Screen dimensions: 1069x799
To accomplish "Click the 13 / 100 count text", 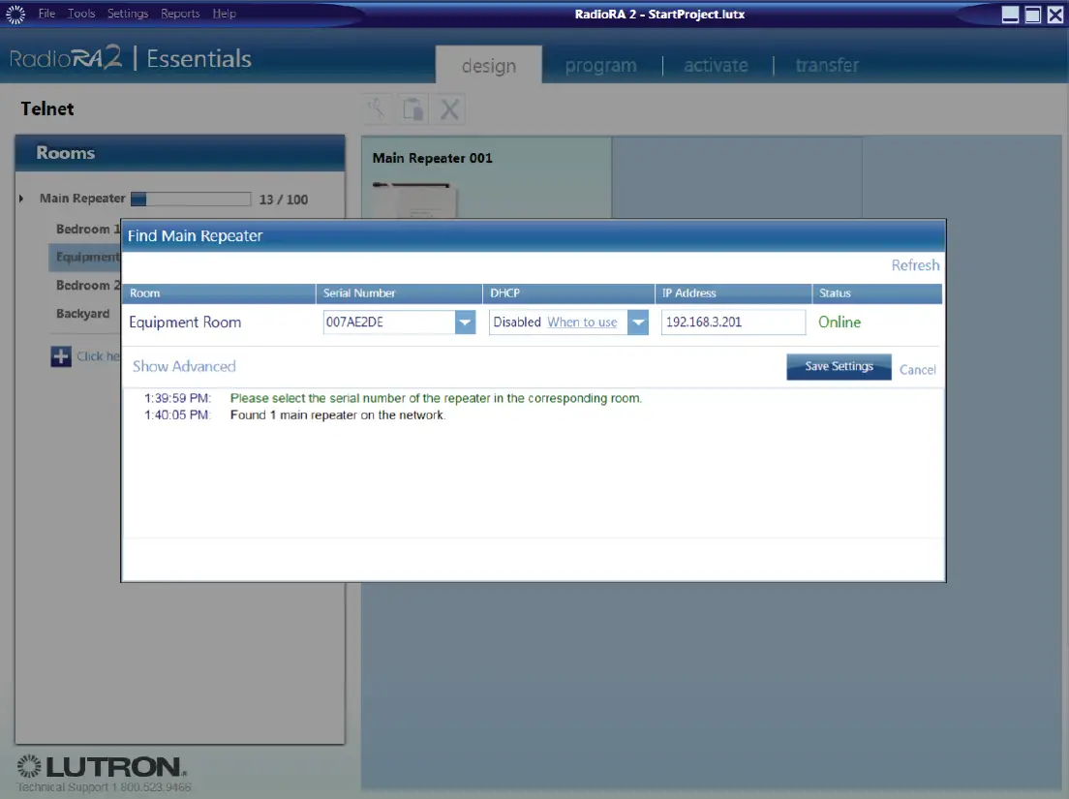I will coord(284,200).
